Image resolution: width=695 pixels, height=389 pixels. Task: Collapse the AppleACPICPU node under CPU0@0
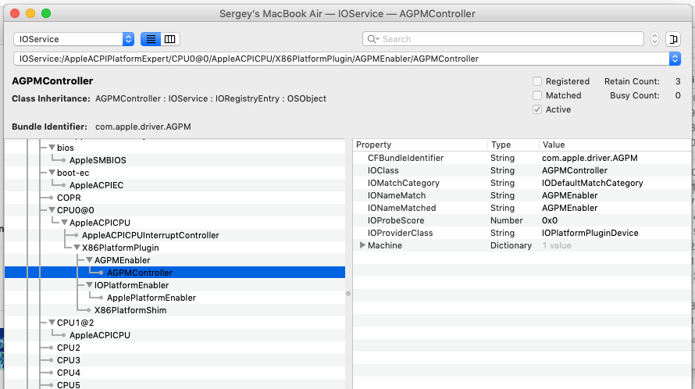[x=64, y=223]
